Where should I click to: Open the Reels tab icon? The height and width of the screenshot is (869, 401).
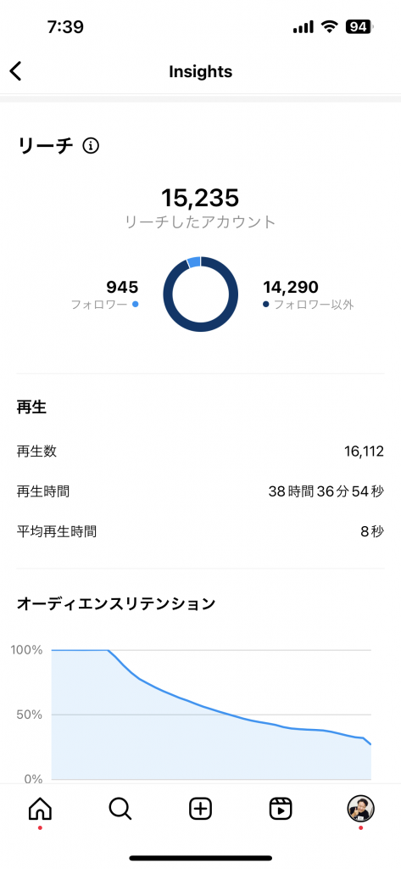pos(281,809)
